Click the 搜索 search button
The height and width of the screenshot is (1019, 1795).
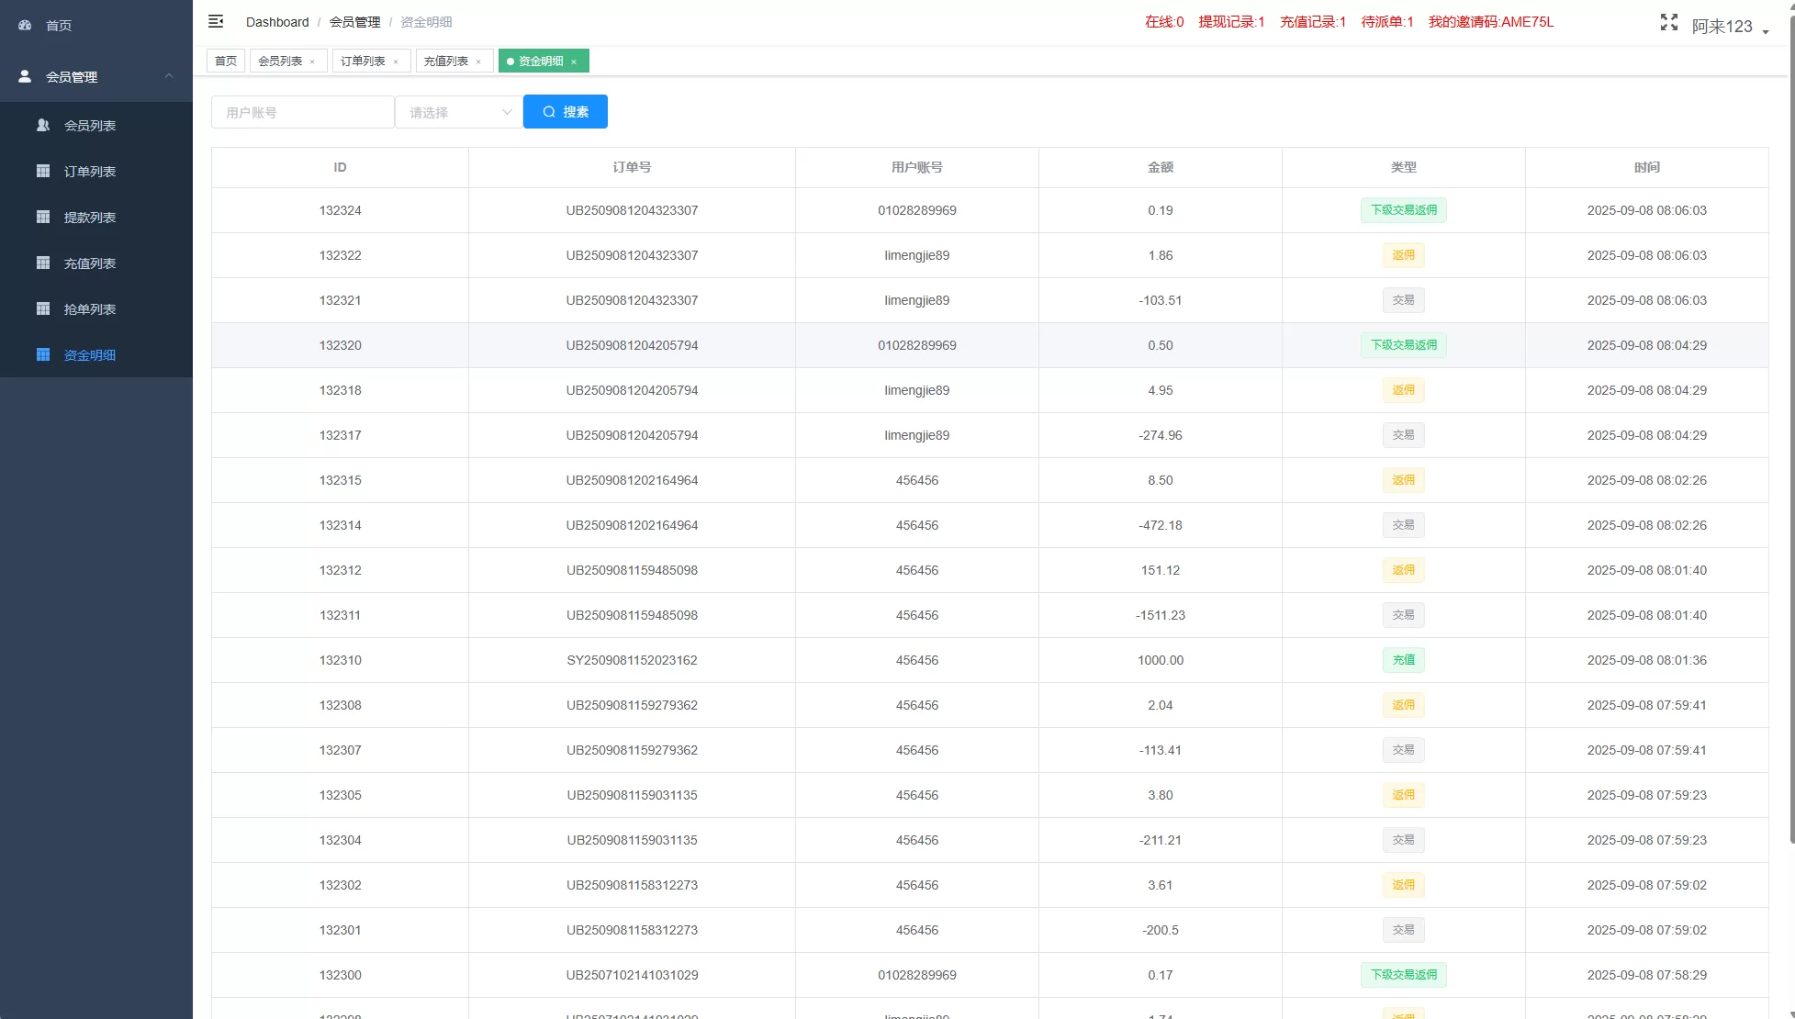pyautogui.click(x=565, y=112)
